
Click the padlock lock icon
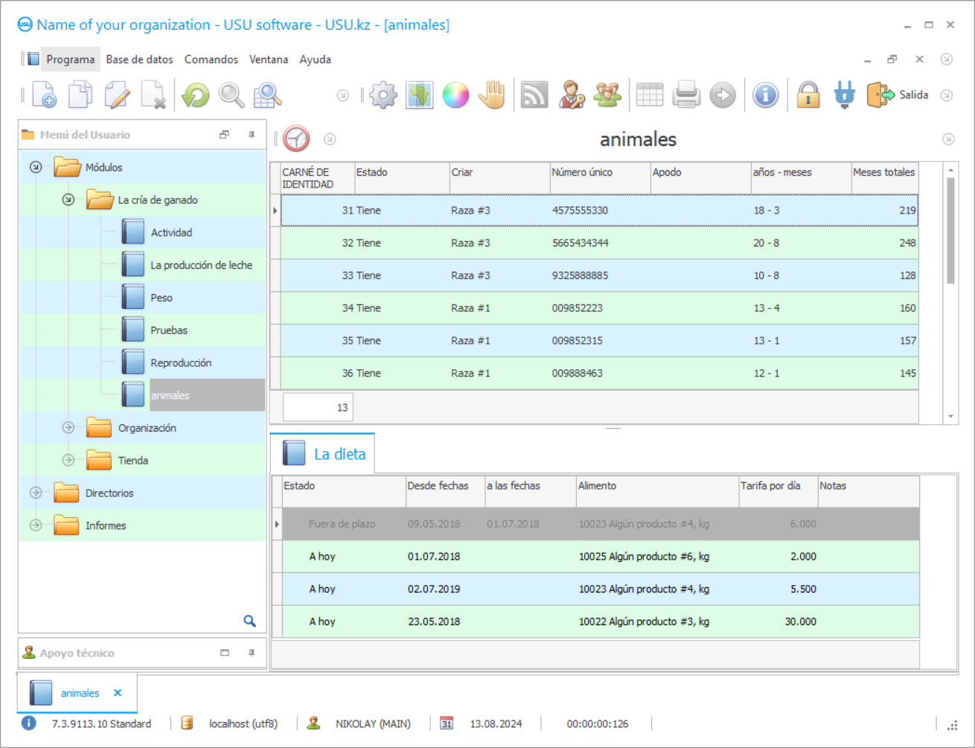808,95
